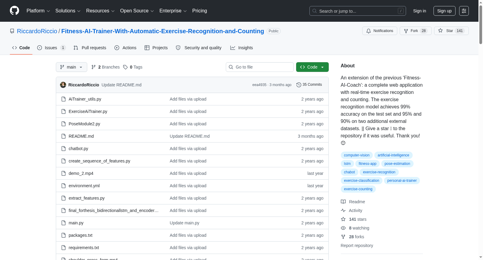The width and height of the screenshot is (483, 260).
Task: Click the pulse icon next to Activity
Action: (343, 210)
